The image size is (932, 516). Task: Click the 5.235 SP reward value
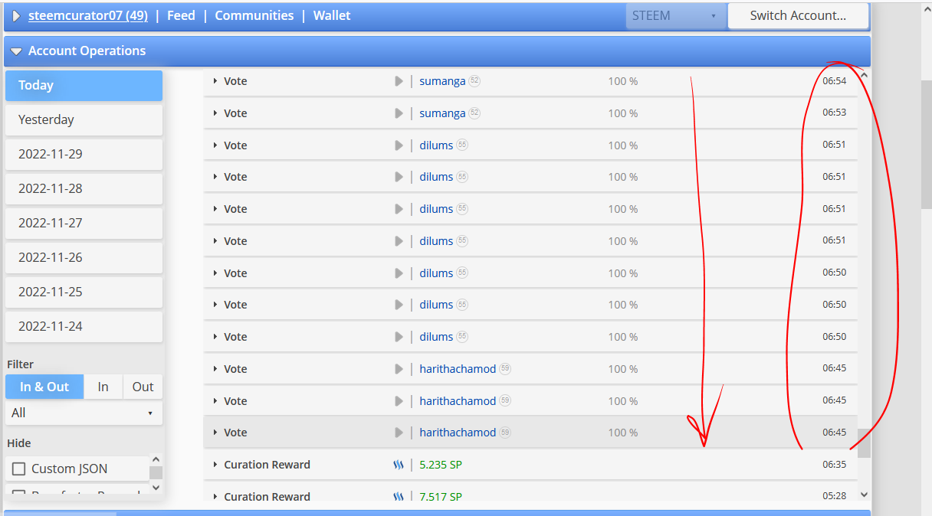441,465
